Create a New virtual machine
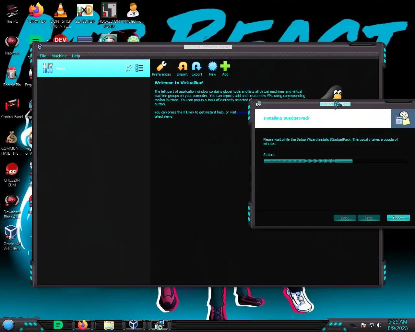415x332 pixels. point(212,69)
